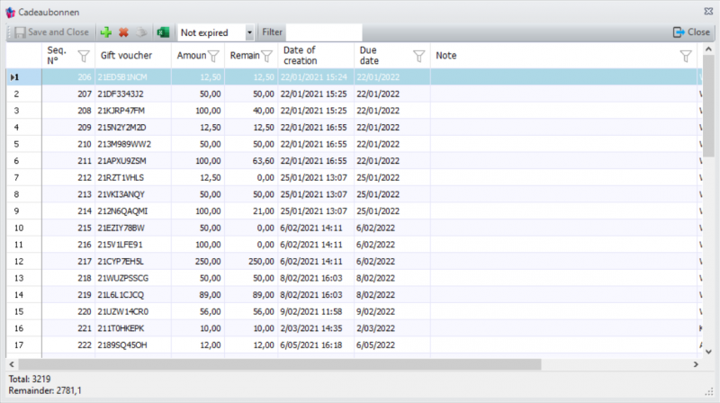Open the Seq. N° column filter funnel
The height and width of the screenshot is (403, 720).
(x=84, y=57)
